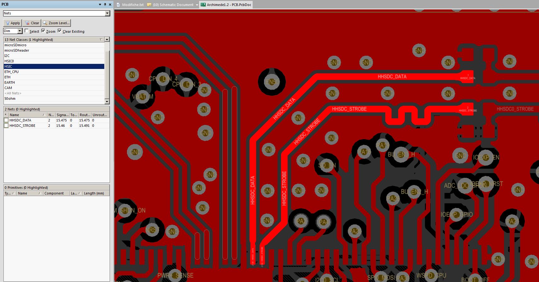Image resolution: width=539 pixels, height=282 pixels.
Task: Click the Modifiche.txt document icon
Action: coord(118,5)
